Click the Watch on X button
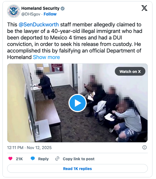This screenshot has width=156, height=179. point(130,71)
